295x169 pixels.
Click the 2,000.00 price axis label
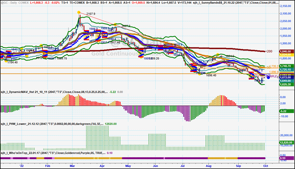[285, 29]
